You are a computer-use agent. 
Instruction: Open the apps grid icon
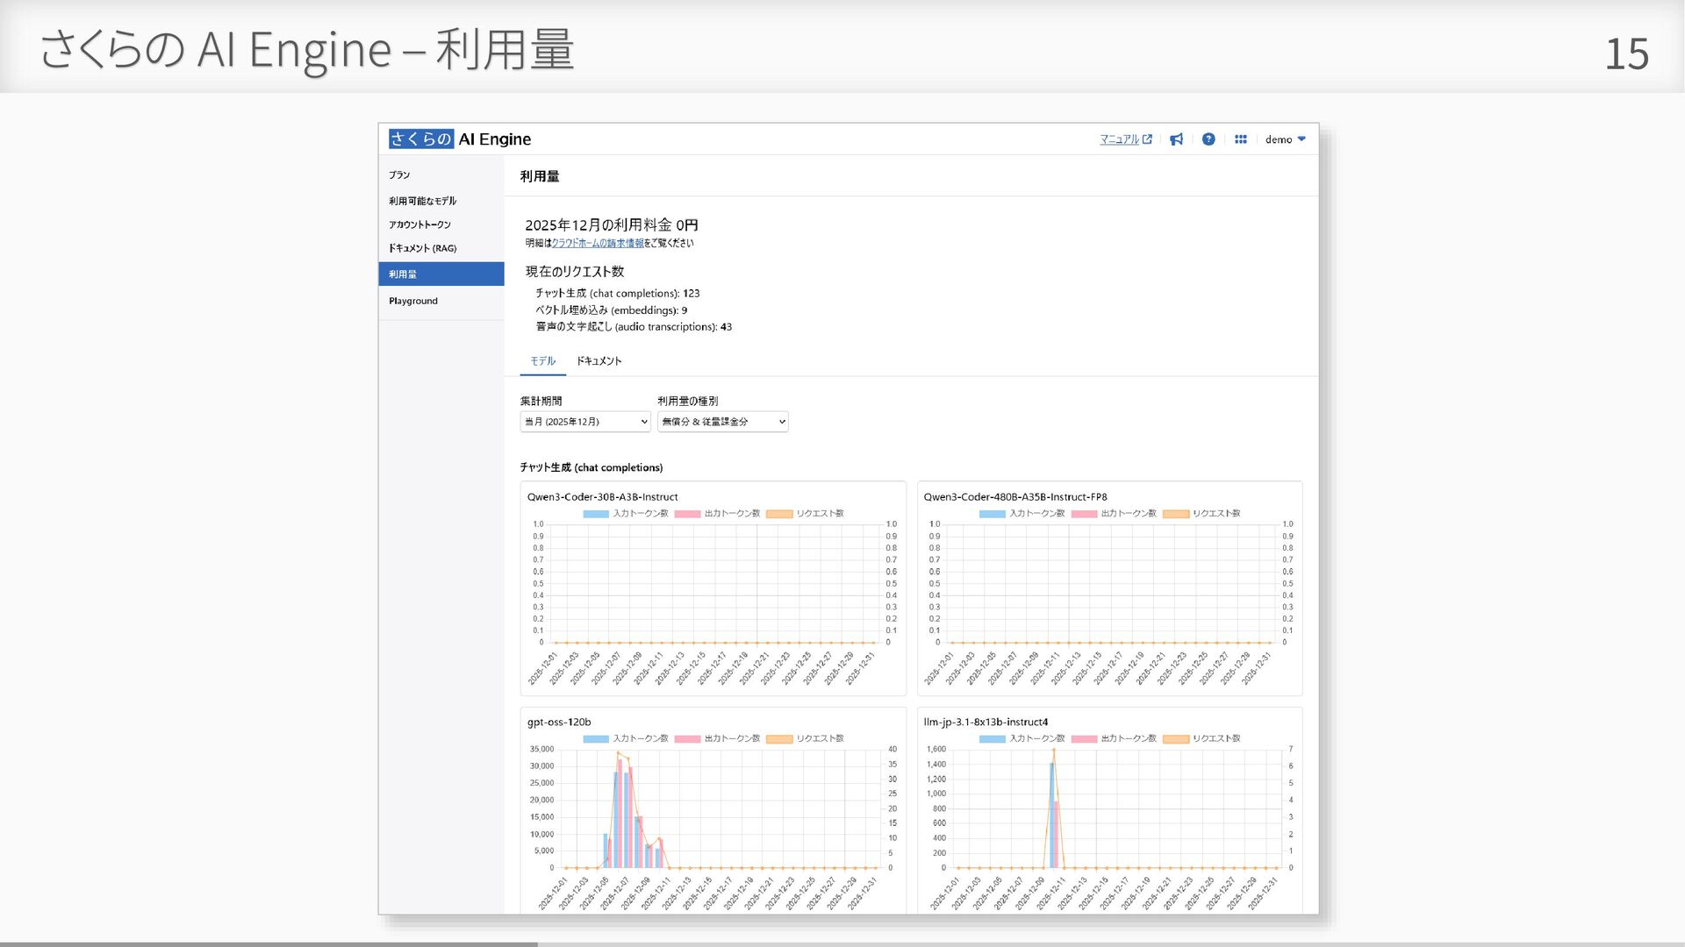[1240, 139]
